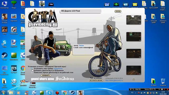Open the Говорилка desktop shortcut
Screen dimensions: 169x95
[14, 31]
